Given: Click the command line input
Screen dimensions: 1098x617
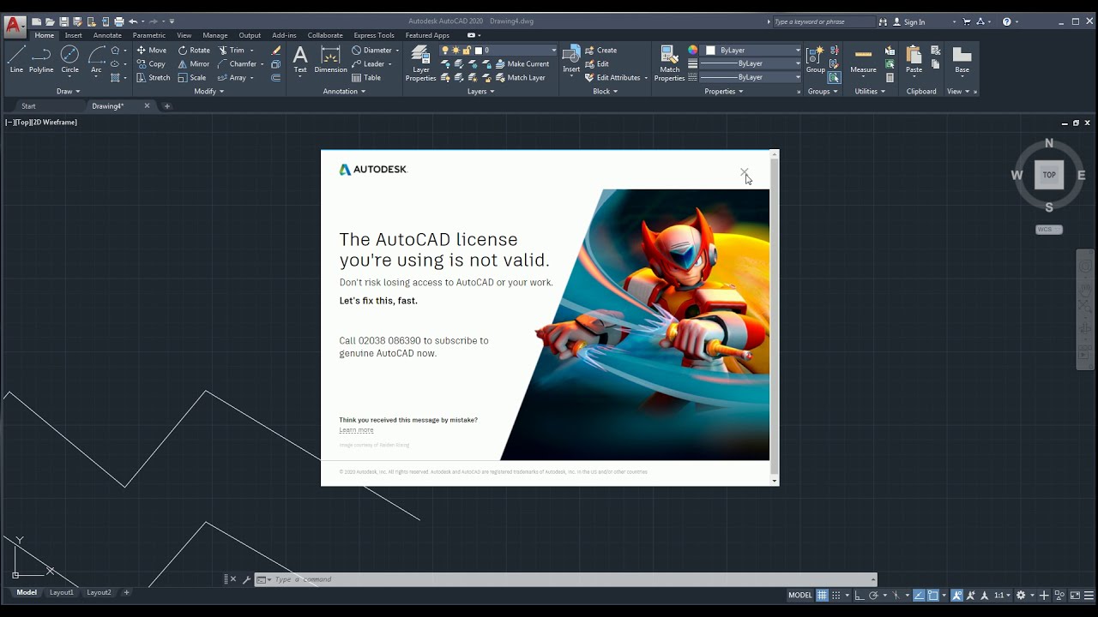Looking at the screenshot, I should (x=566, y=579).
